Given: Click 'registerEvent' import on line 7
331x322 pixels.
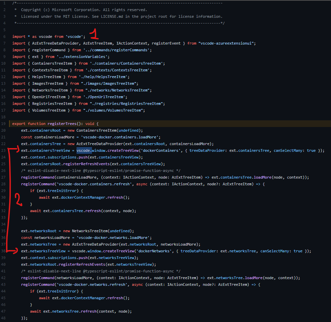Looking at the screenshot, I should point(166,43).
